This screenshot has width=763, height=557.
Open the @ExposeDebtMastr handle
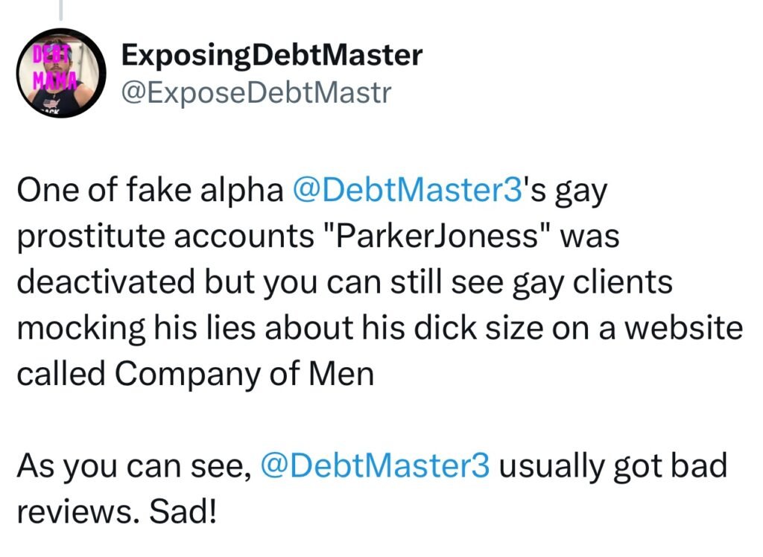tap(255, 93)
